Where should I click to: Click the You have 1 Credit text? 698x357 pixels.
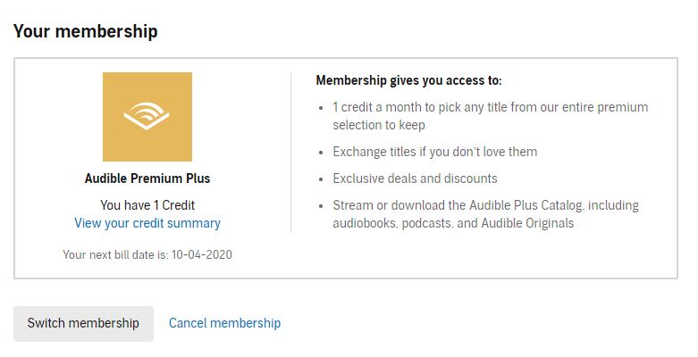click(147, 205)
